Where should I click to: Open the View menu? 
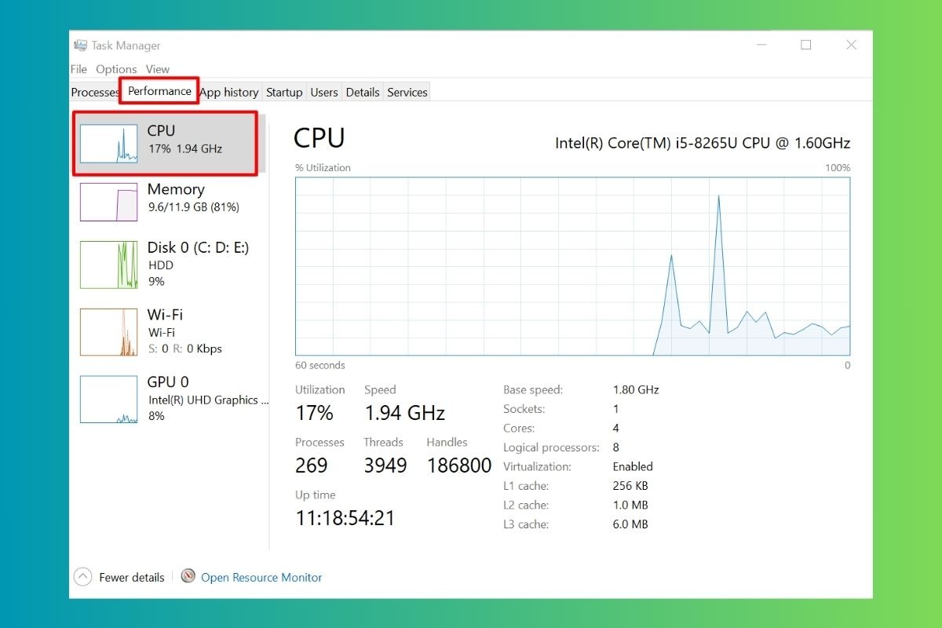coord(158,69)
